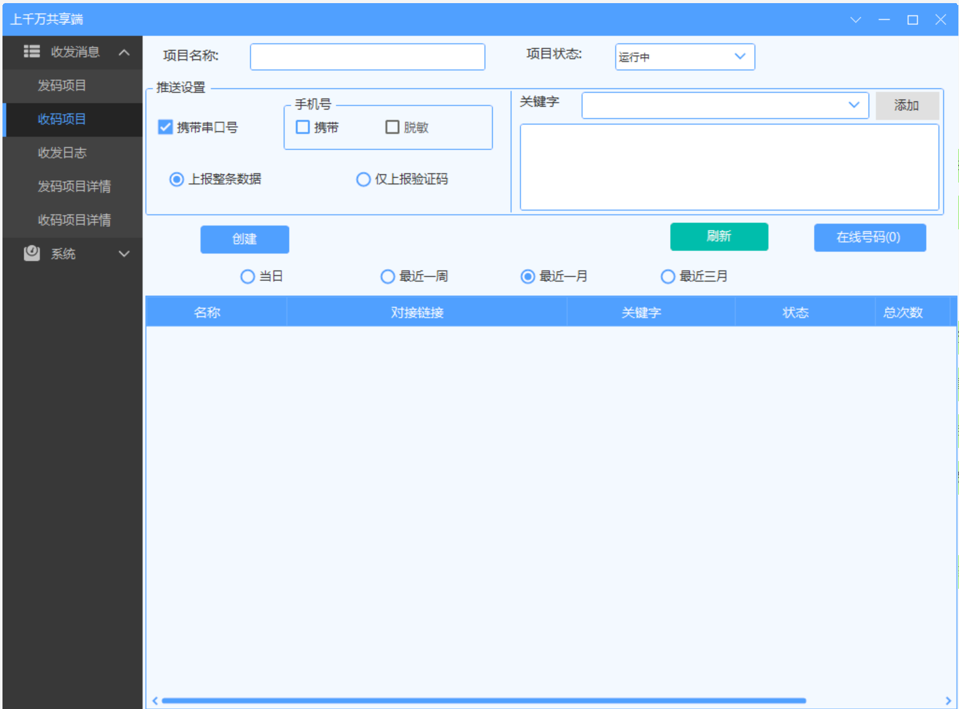Click the 在线号码(0) button
The width and height of the screenshot is (959, 709).
(870, 237)
